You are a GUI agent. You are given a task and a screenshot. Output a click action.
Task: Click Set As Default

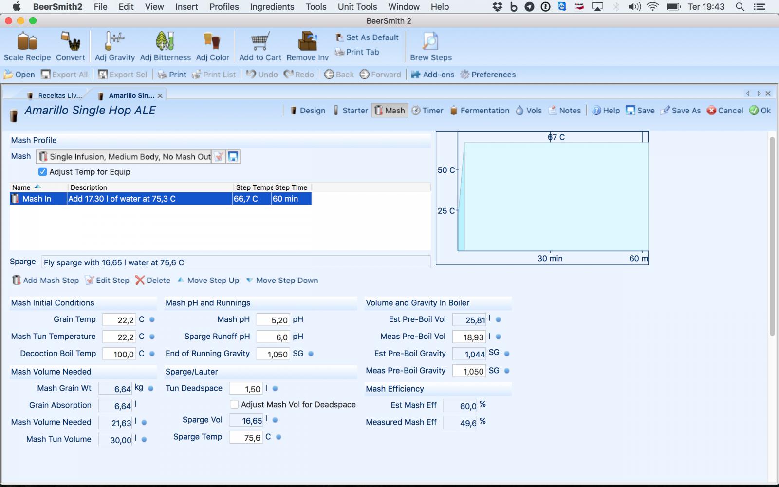[x=367, y=37]
